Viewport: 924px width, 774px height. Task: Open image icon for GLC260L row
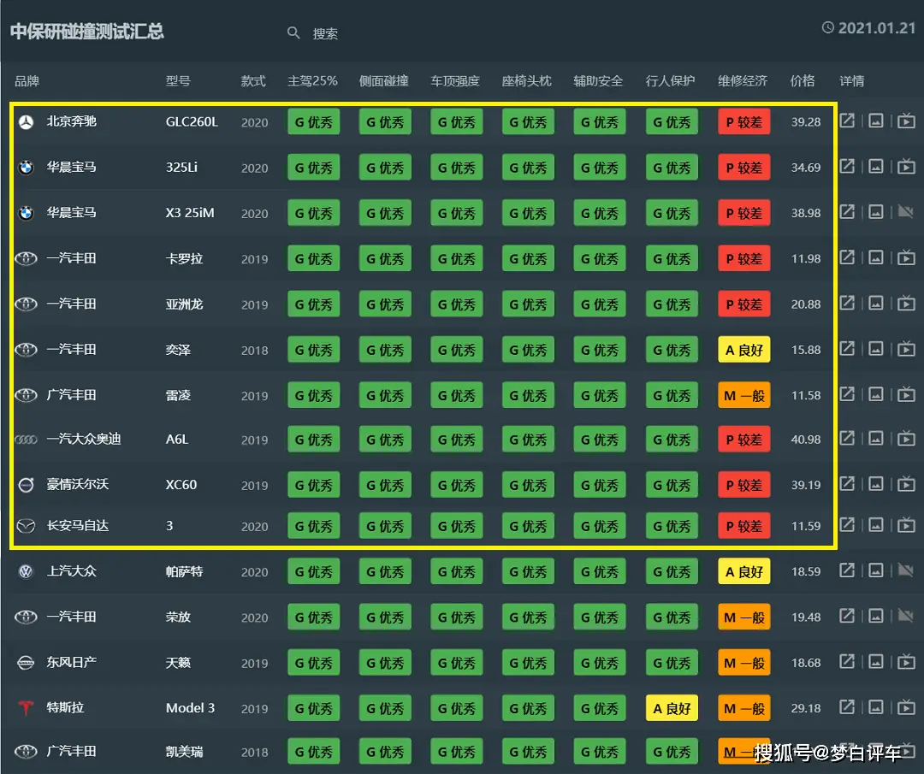(876, 121)
